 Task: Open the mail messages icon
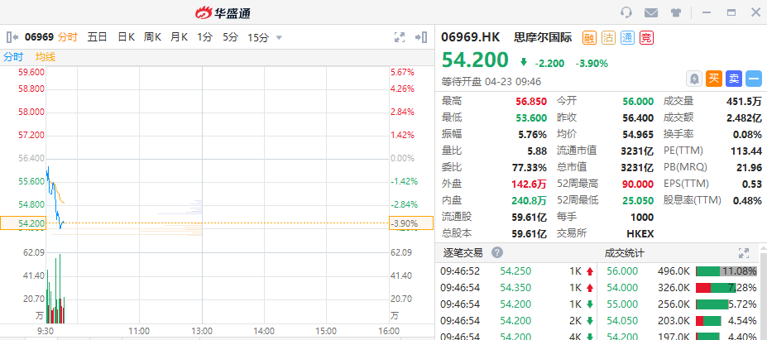[650, 12]
